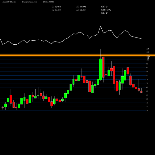Screen dimensions: 155x155
Task: Click the 48 price axis label
Action: 147,103
